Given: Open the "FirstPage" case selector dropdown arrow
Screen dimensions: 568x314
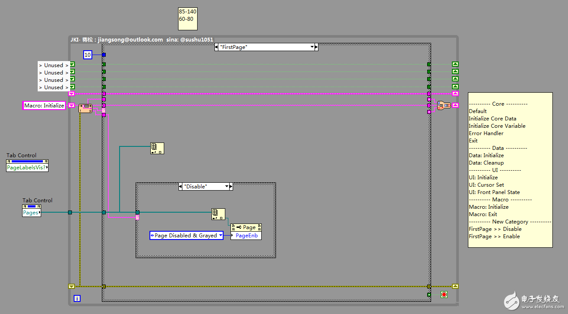Looking at the screenshot, I should coord(312,47).
